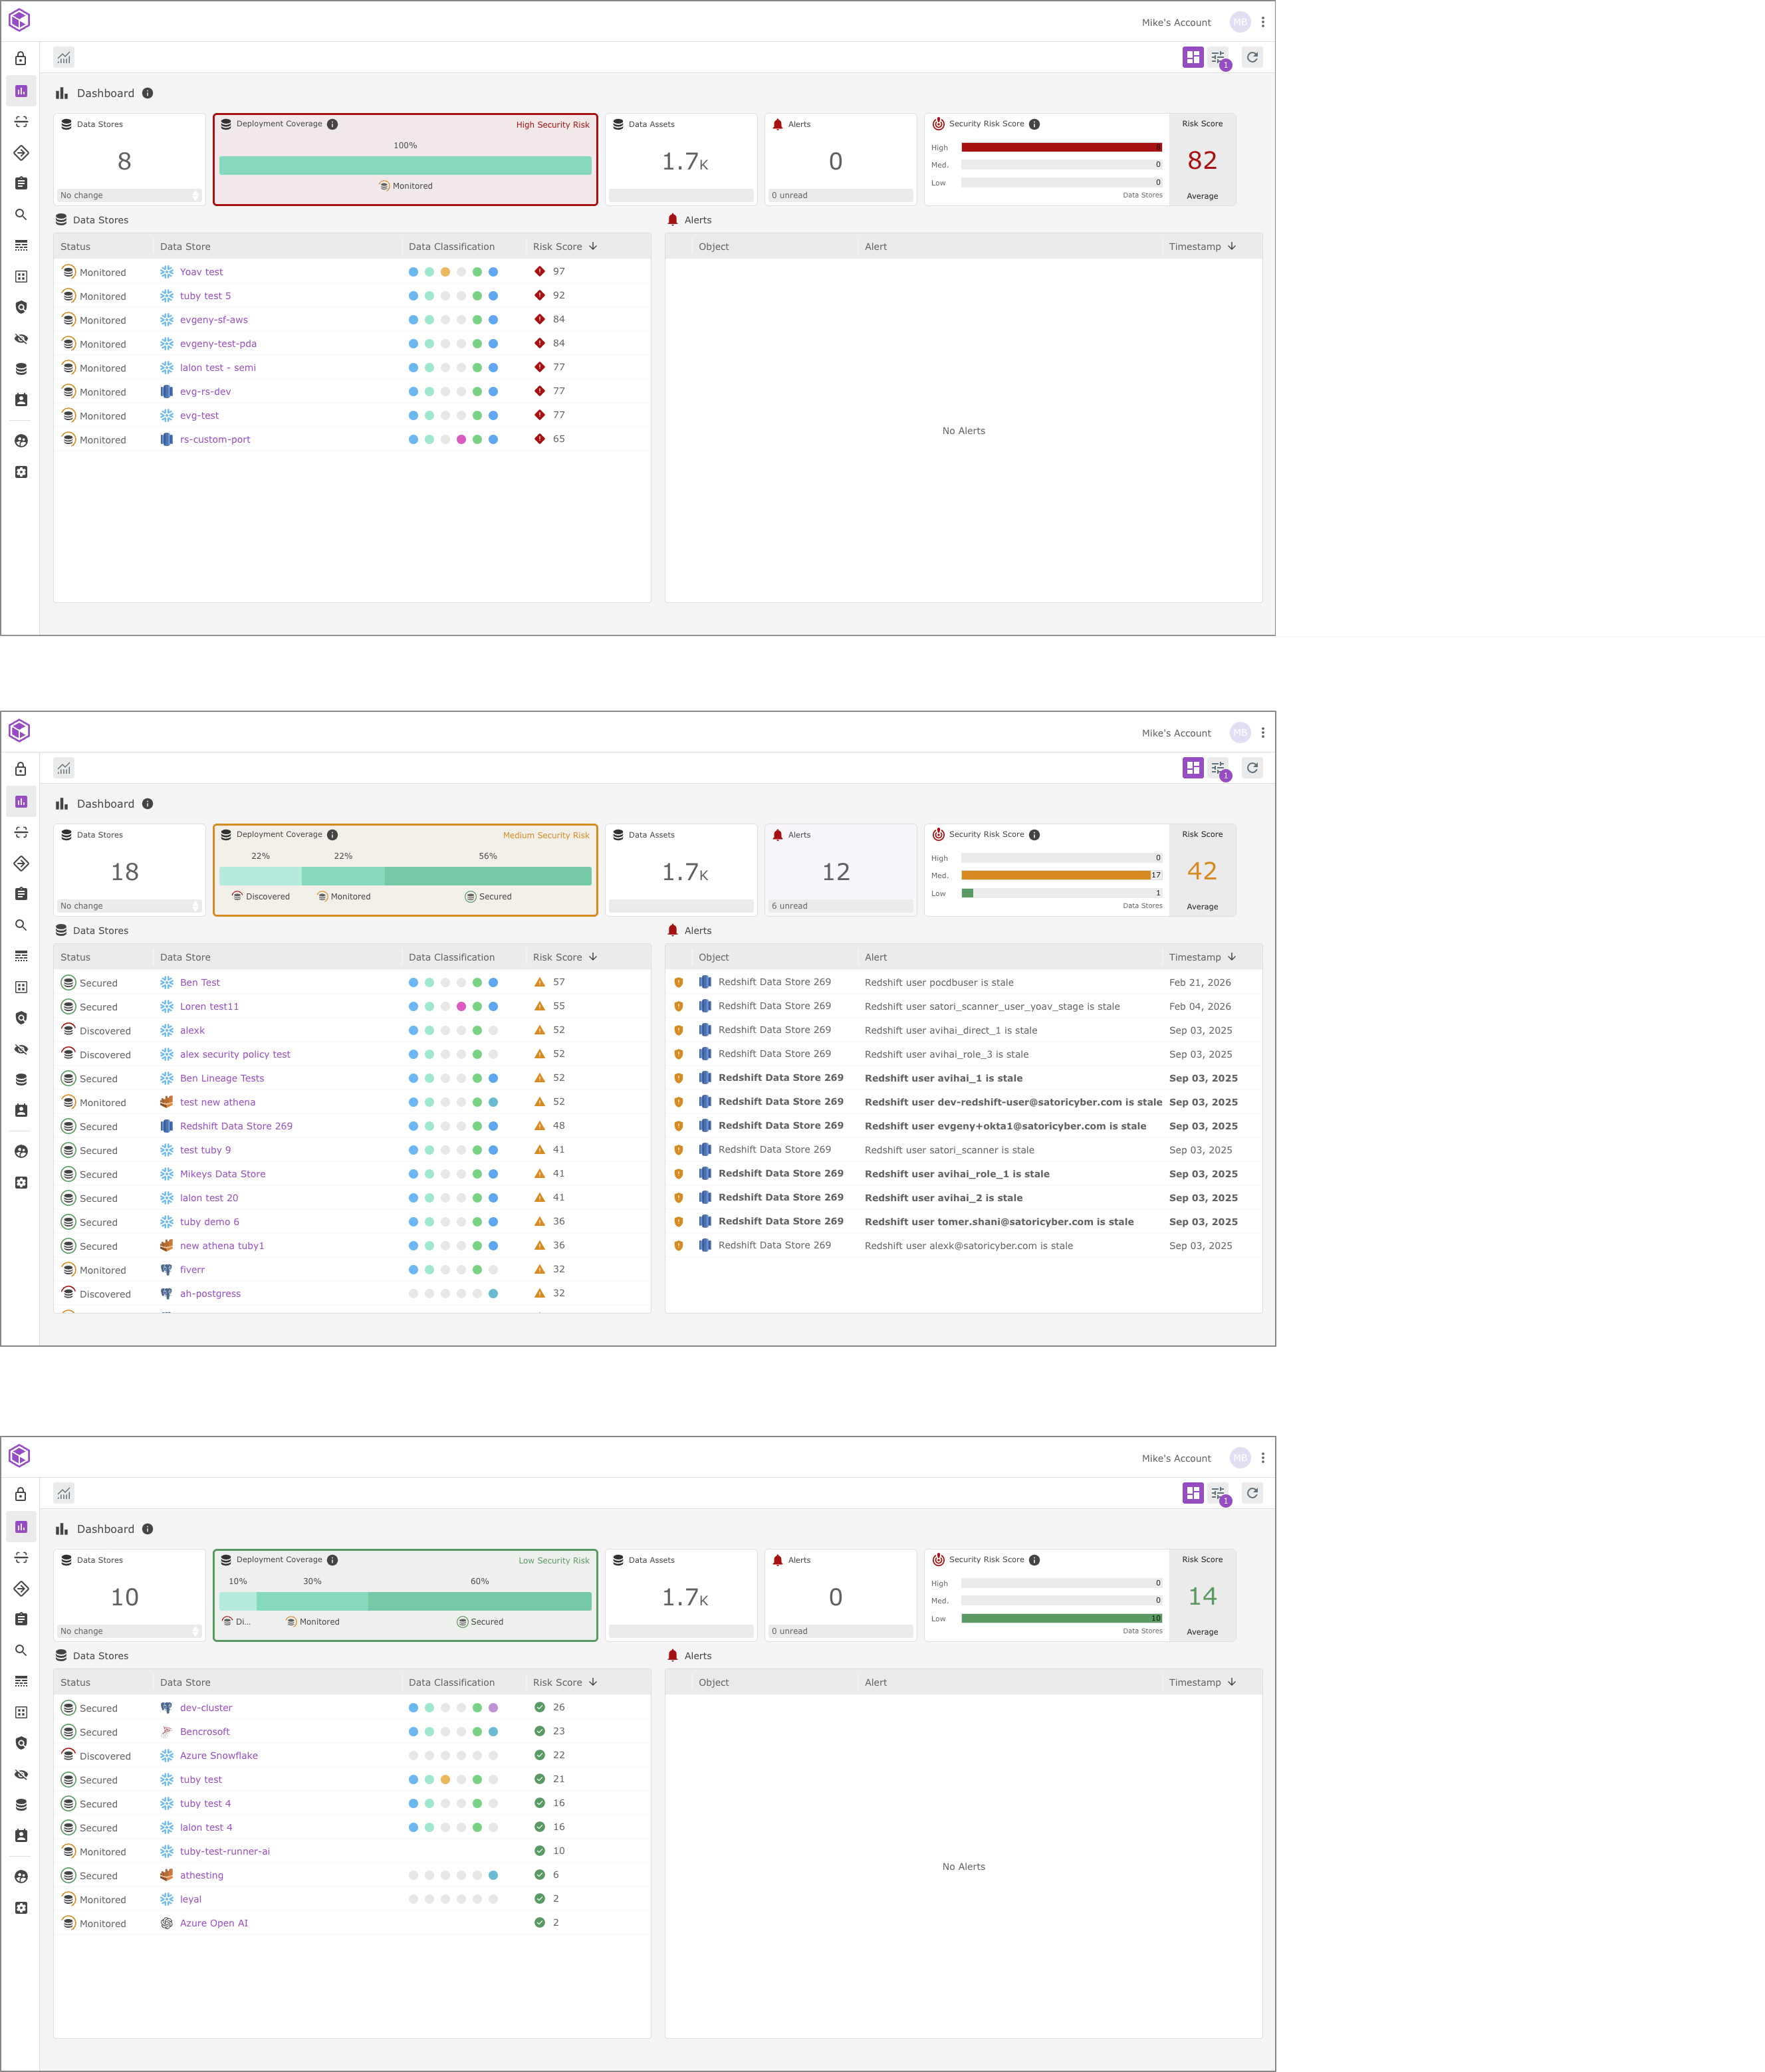Open the Ben Test data store

click(200, 983)
